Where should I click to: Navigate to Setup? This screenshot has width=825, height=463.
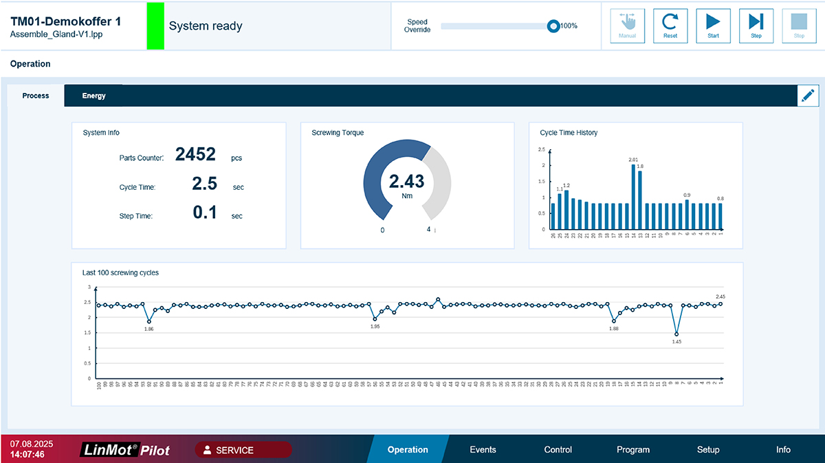707,450
